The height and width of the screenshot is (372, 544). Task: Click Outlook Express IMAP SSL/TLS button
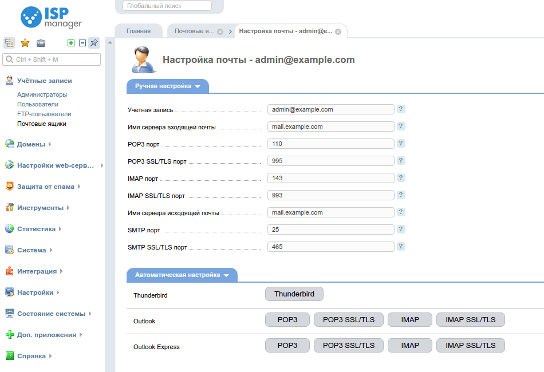(x=471, y=345)
